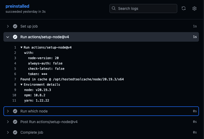Click the 0s duration of Post Run setup-node

click(195, 122)
